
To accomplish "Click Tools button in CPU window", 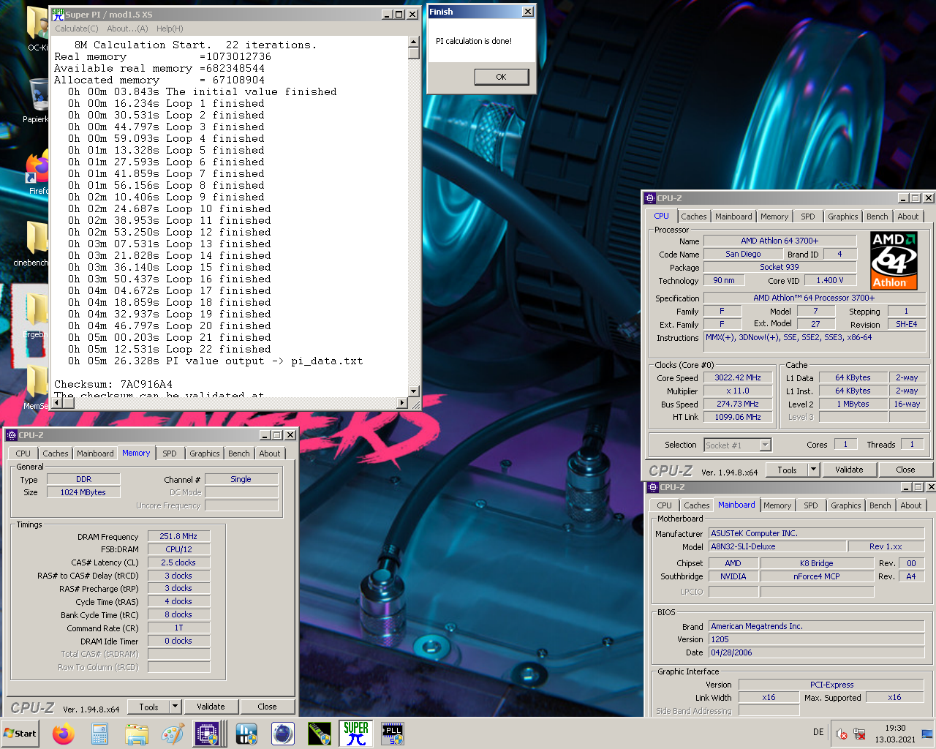I will coord(788,470).
